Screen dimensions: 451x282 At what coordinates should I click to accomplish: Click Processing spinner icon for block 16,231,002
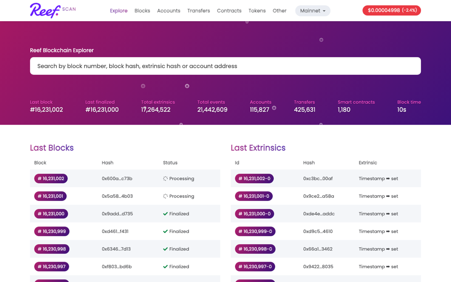[x=166, y=178]
